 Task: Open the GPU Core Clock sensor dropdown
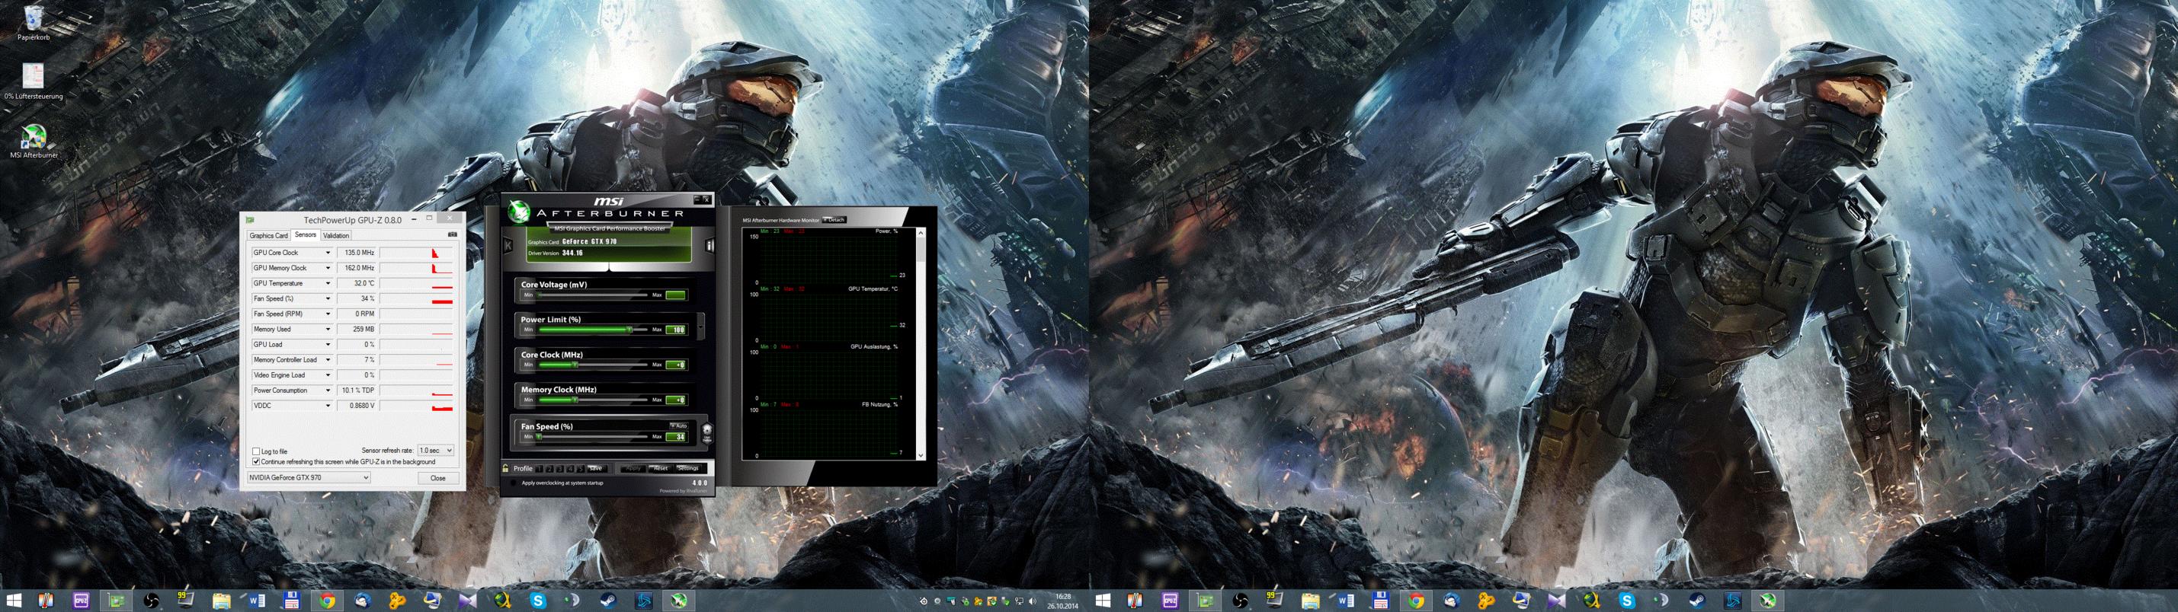(328, 253)
